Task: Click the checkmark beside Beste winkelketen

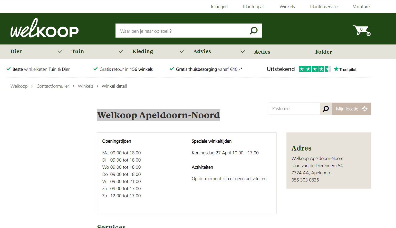Action: pos(8,69)
